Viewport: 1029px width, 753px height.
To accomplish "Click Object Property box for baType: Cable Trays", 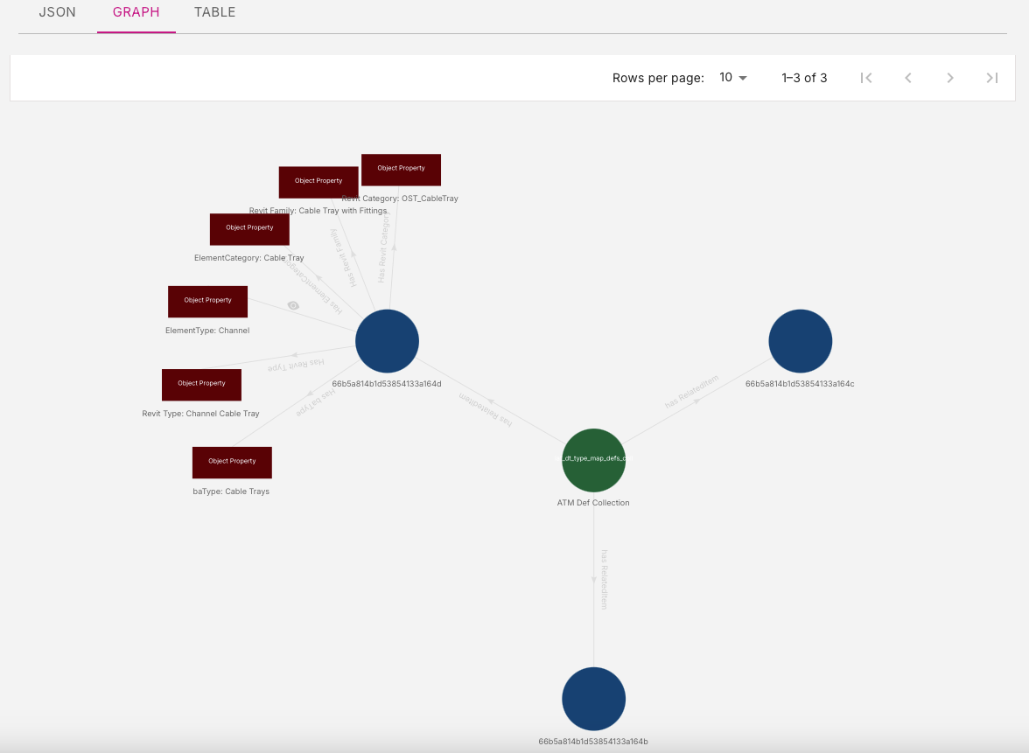I will [232, 462].
